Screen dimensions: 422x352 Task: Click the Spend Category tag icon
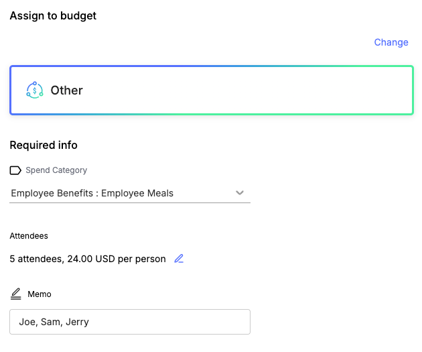pyautogui.click(x=15, y=170)
